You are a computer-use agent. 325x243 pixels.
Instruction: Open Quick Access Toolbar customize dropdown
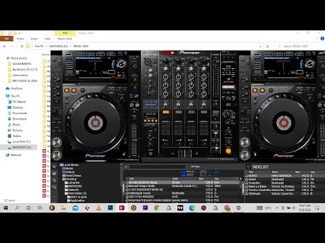(20, 33)
